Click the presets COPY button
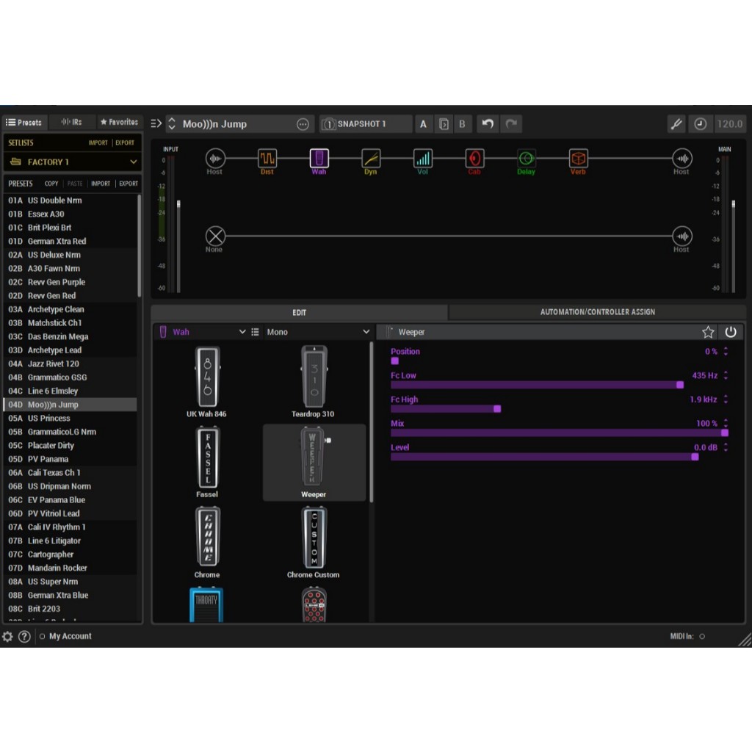 51,184
